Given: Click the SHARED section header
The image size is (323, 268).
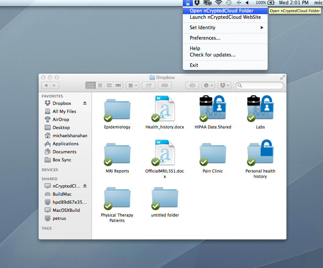Looking at the screenshot, I should click(49, 179).
